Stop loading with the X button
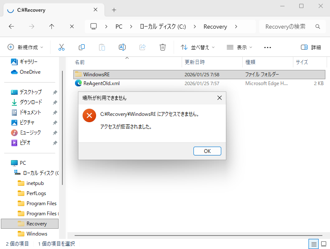The width and height of the screenshot is (330, 249). coord(72,27)
